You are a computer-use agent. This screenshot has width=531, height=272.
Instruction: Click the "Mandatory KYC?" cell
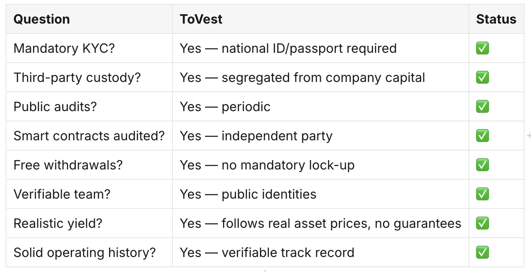tap(89, 48)
